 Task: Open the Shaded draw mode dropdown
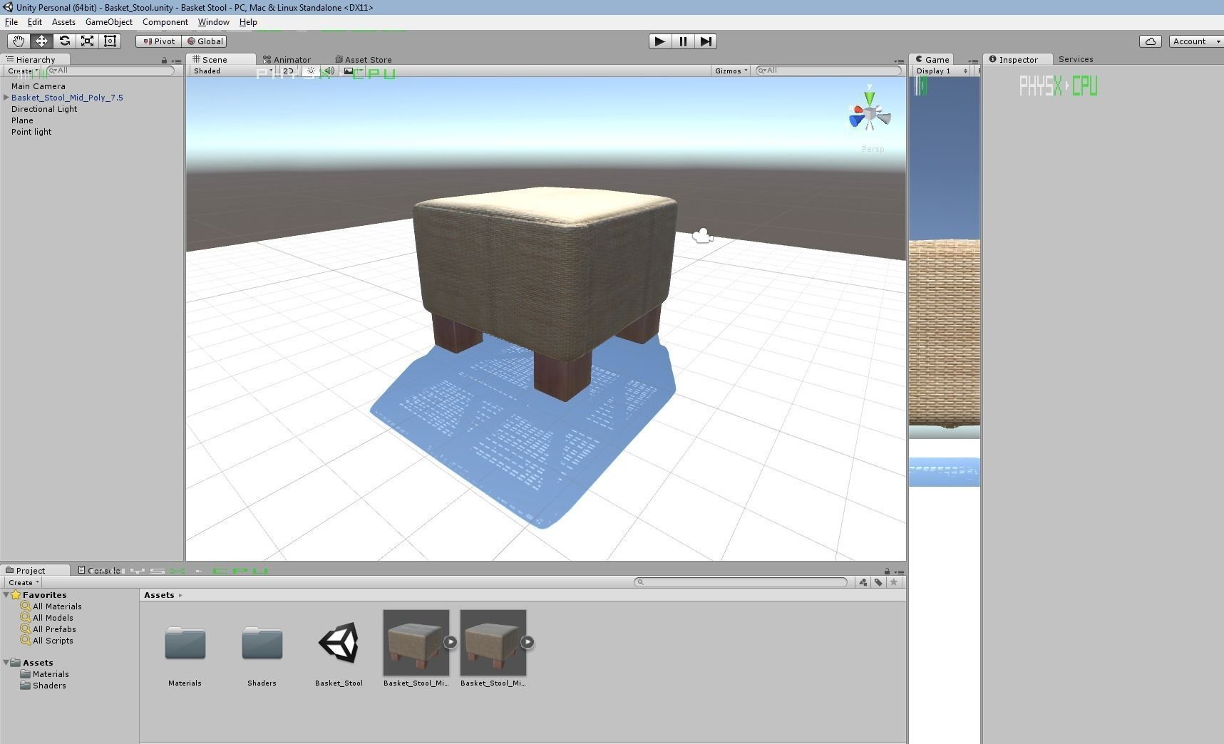232,71
